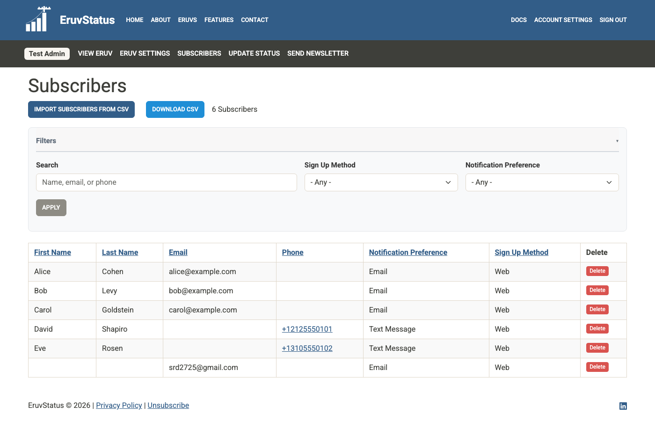Go to Send Newsletter page
The height and width of the screenshot is (421, 655).
(318, 53)
